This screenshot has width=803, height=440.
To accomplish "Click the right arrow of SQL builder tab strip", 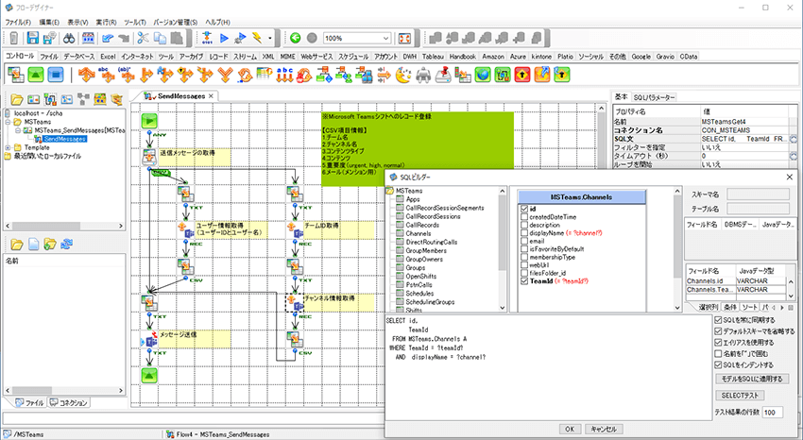I will pyautogui.click(x=781, y=308).
